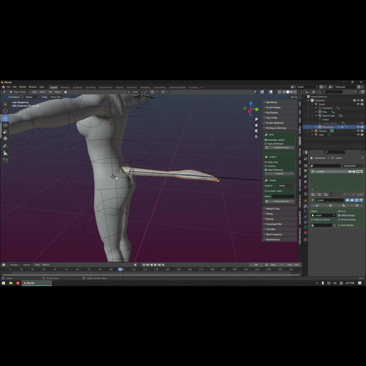Hide Roundcube with its eye icon
Image resolution: width=366 pixels, height=366 pixels.
click(x=358, y=127)
